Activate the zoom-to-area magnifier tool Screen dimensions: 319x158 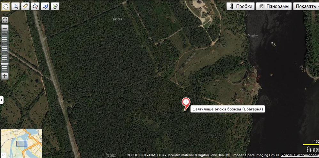click(x=15, y=6)
